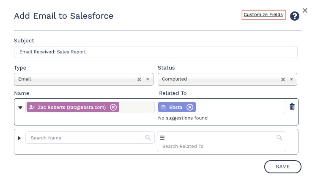The width and height of the screenshot is (315, 178).
Task: Focus the Search Name input
Action: point(85,138)
